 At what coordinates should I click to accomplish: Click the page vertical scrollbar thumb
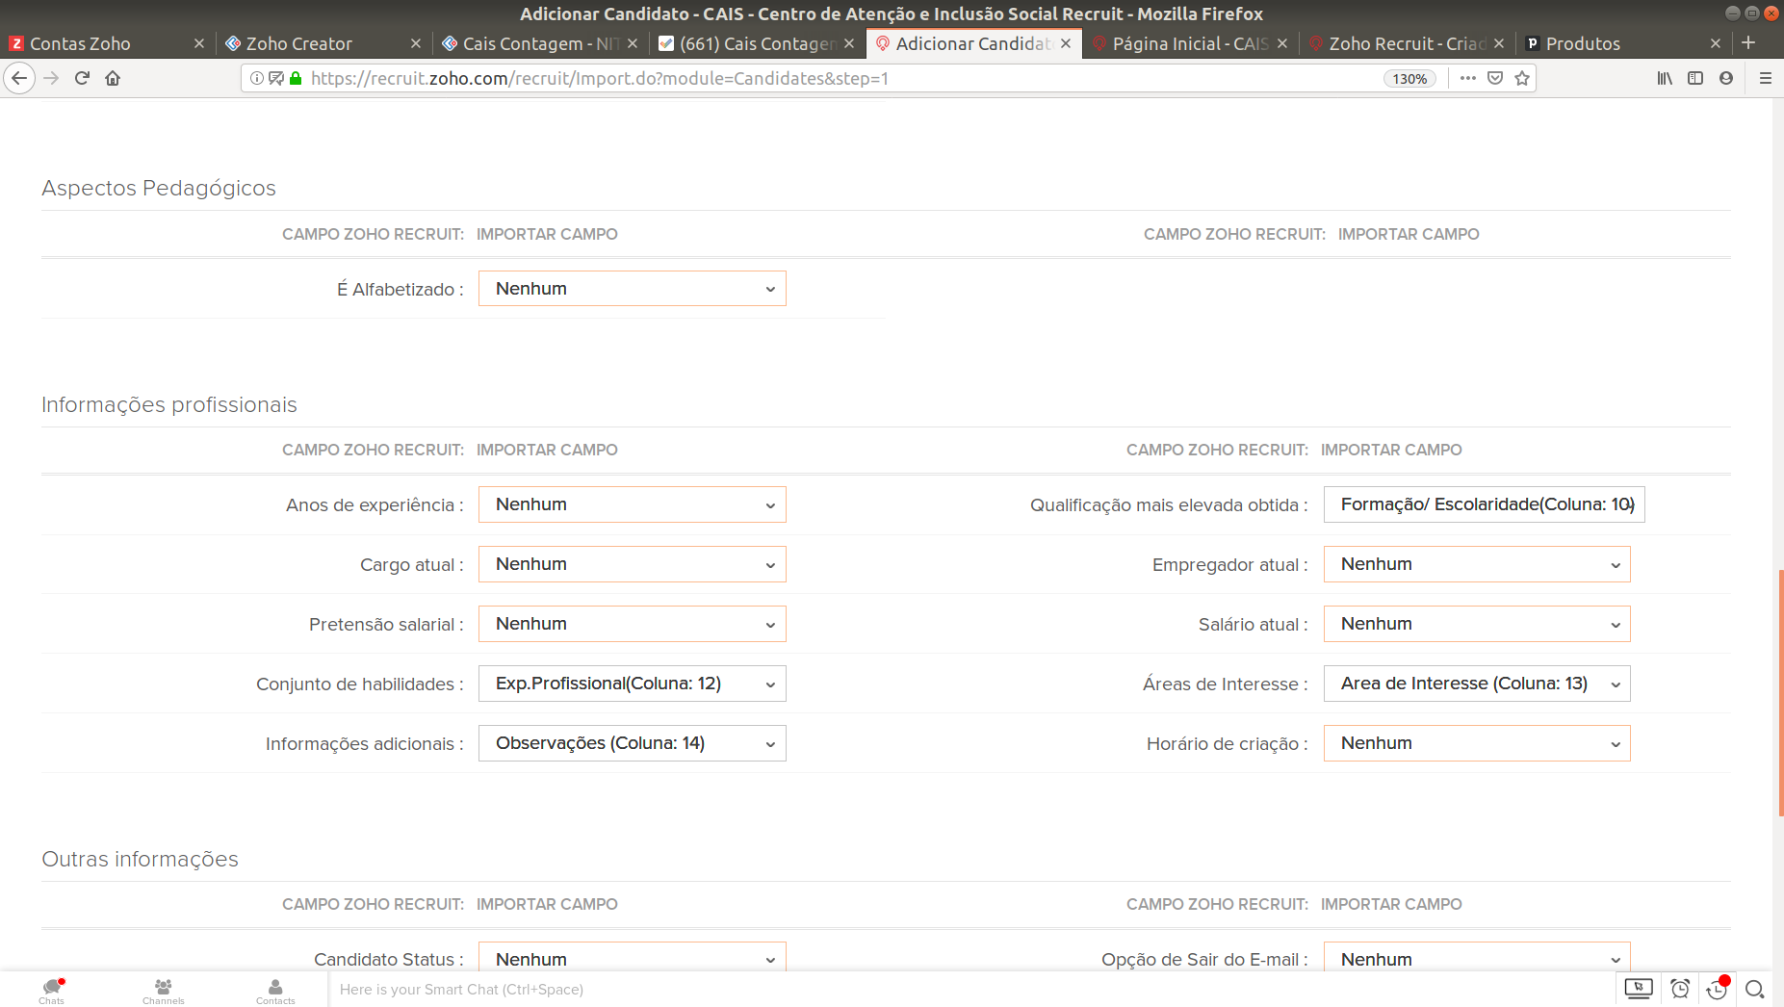pyautogui.click(x=1780, y=693)
